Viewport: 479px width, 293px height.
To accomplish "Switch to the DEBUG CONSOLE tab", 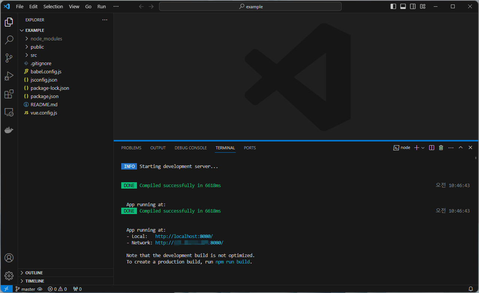I will pos(190,148).
